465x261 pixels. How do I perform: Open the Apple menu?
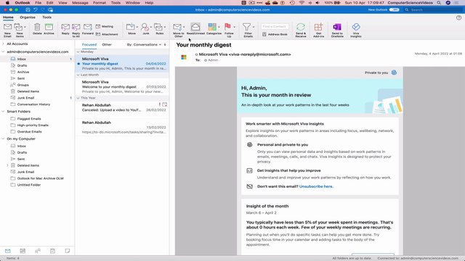click(7, 3)
